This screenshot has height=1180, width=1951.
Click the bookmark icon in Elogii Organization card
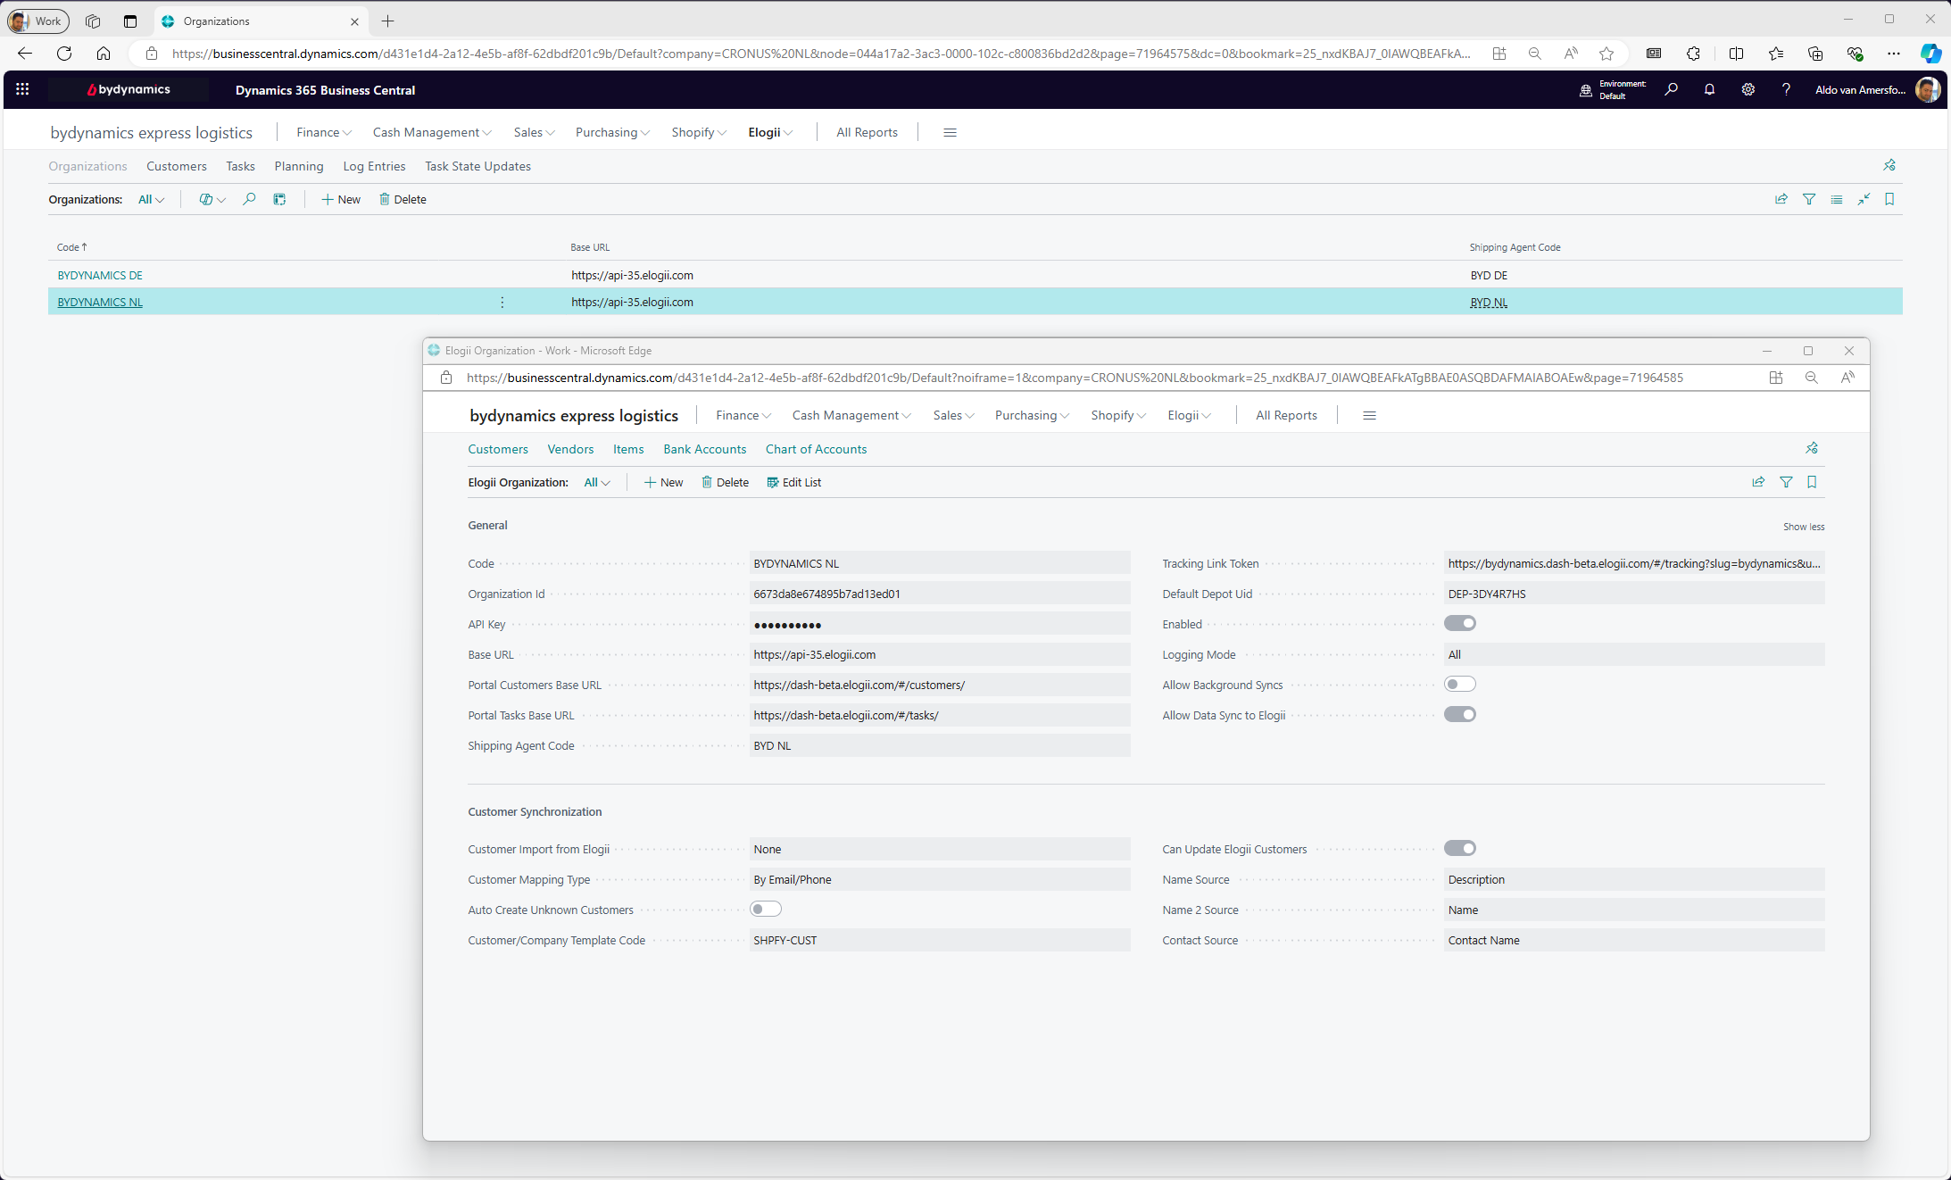(x=1812, y=482)
